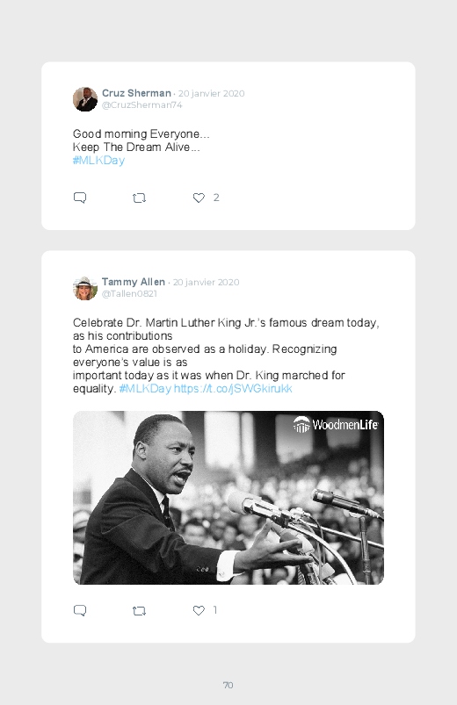
Task: Retweet Tammy Allen's tweet
Action: [x=139, y=610]
